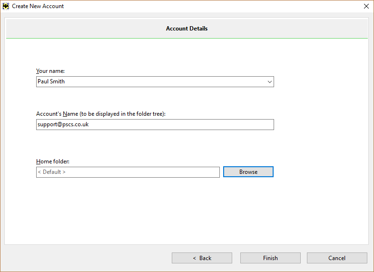Focus the support@pscs.co.uk account name field

155,125
